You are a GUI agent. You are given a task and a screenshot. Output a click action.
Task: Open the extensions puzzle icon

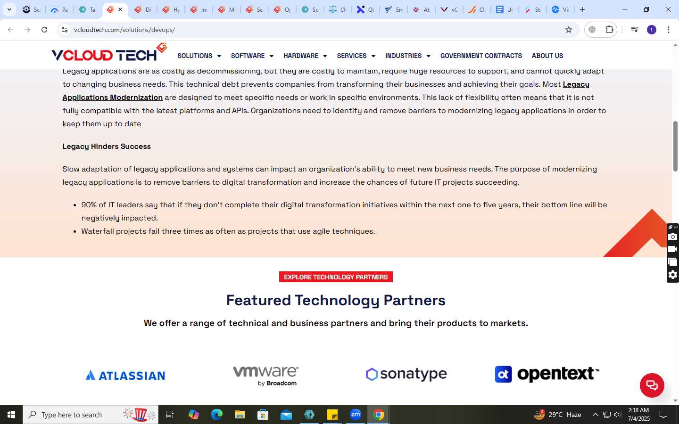click(609, 30)
